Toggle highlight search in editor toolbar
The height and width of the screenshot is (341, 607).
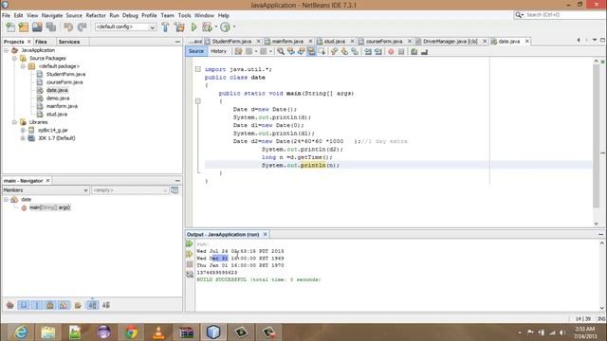click(x=311, y=51)
